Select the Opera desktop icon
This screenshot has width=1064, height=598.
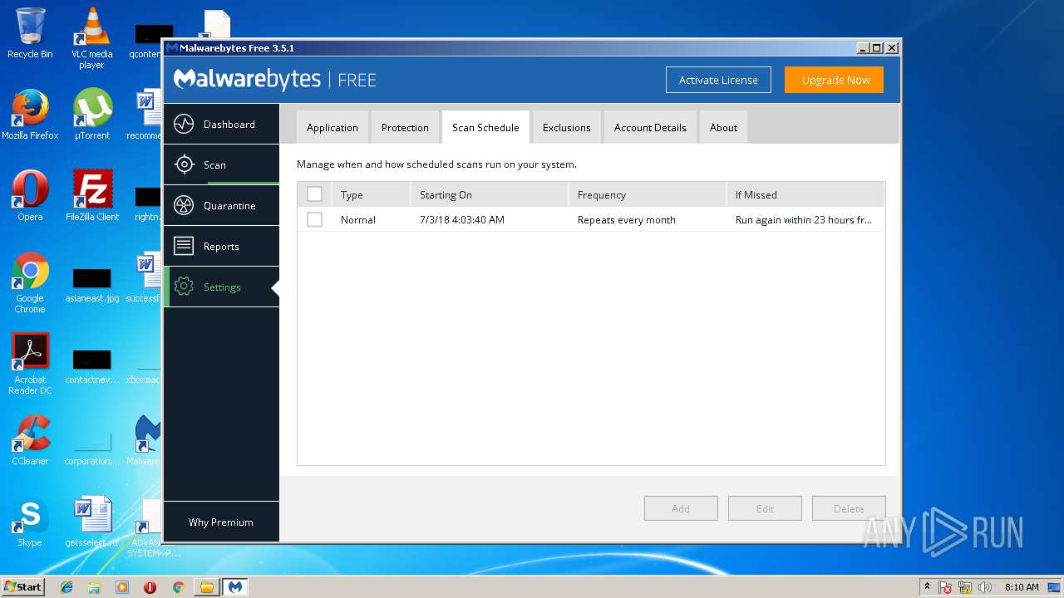coord(30,196)
